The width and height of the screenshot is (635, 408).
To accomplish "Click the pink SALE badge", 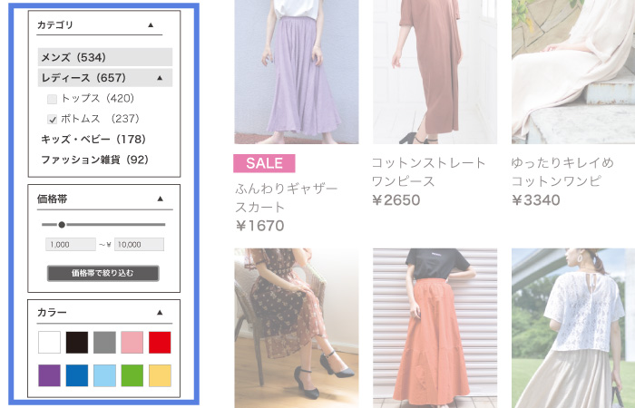I will (x=264, y=163).
